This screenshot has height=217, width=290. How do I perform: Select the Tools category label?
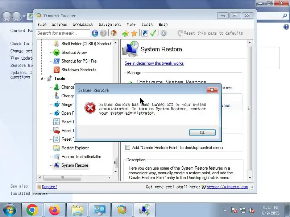60,78
